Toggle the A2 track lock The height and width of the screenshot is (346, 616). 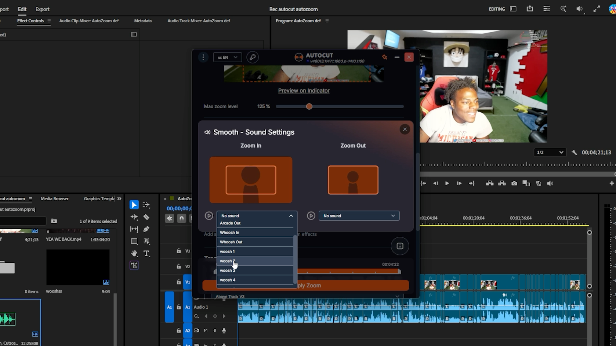click(179, 330)
